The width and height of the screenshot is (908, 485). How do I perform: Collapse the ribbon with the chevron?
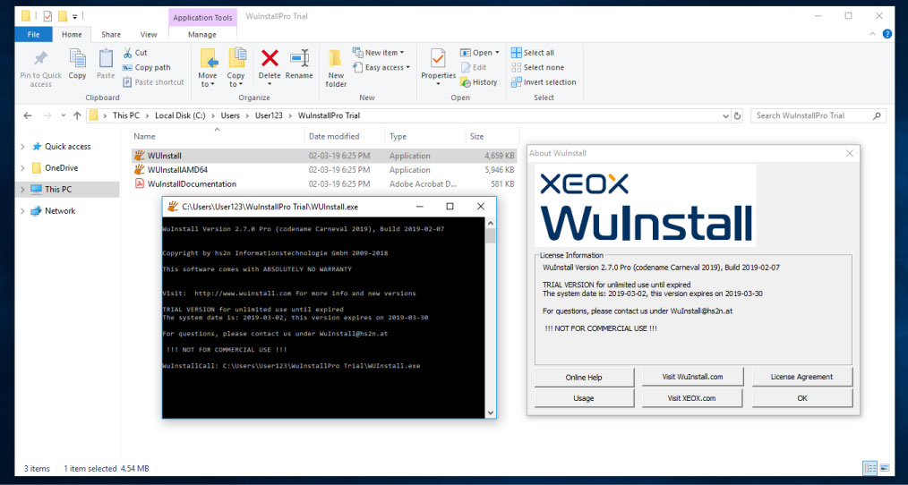coord(873,35)
